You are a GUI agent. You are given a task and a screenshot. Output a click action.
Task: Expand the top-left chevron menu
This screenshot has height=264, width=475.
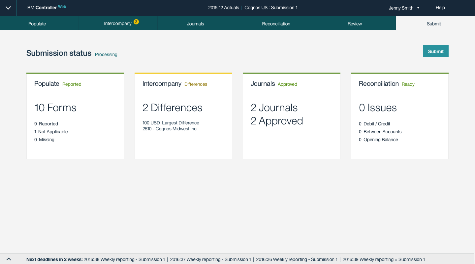coord(8,8)
